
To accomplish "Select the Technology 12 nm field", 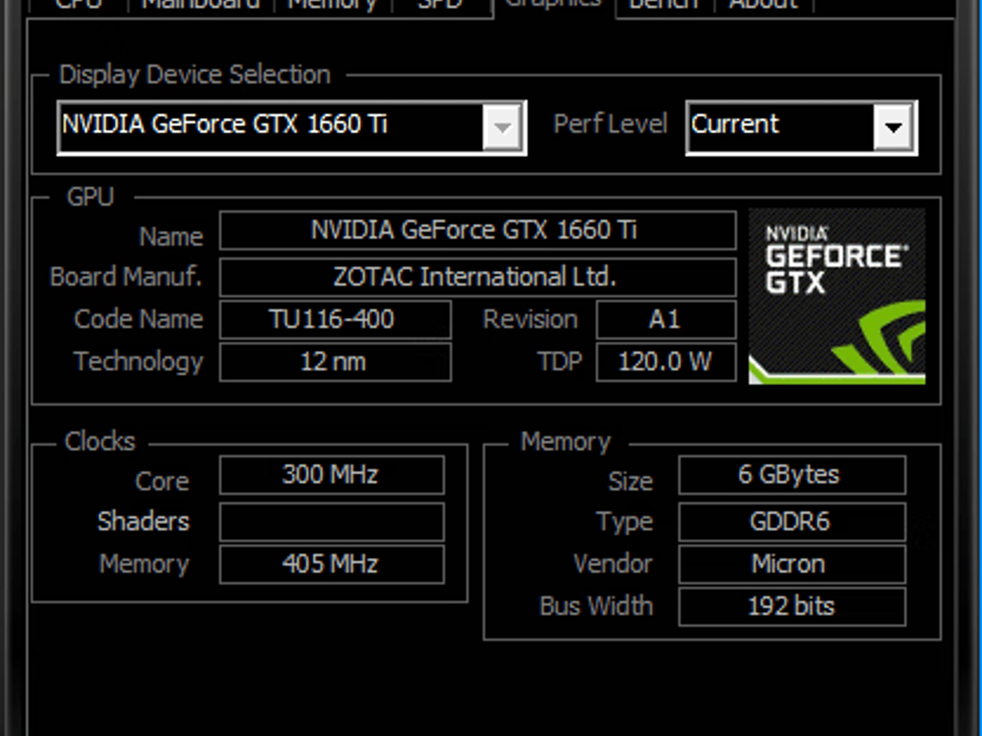I will pos(335,362).
